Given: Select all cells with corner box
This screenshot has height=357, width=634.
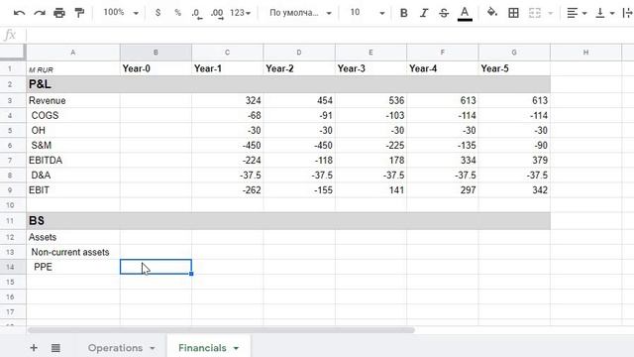Looking at the screenshot, I should tap(13, 53).
